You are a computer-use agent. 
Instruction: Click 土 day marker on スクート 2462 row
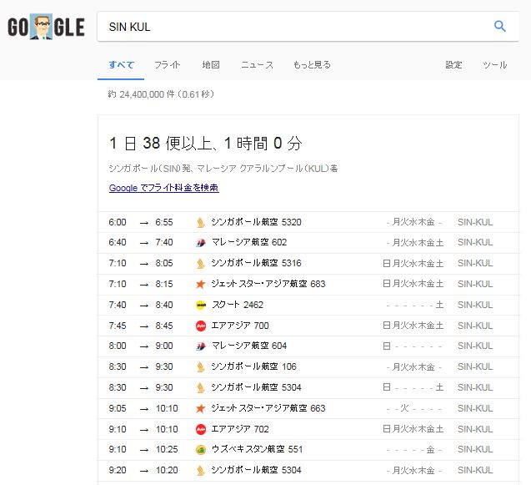pyautogui.click(x=439, y=305)
